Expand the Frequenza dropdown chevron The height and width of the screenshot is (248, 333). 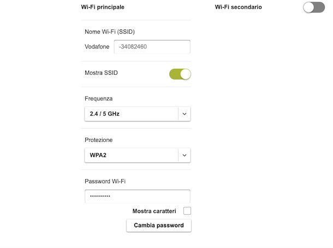[x=185, y=114]
